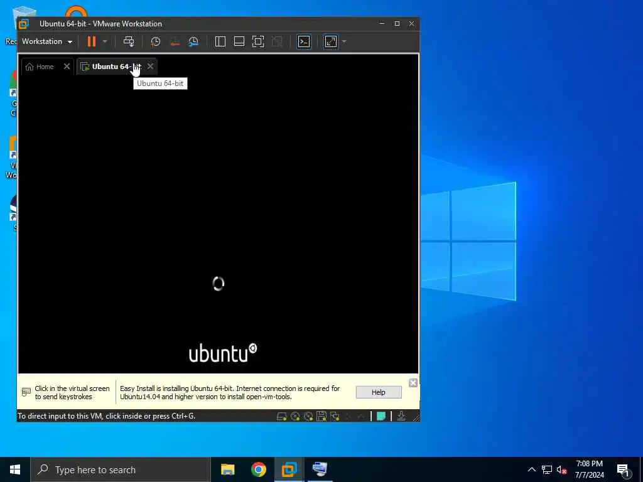Close the Ubuntu 64-bit tab
643x482 pixels.
coord(151,67)
